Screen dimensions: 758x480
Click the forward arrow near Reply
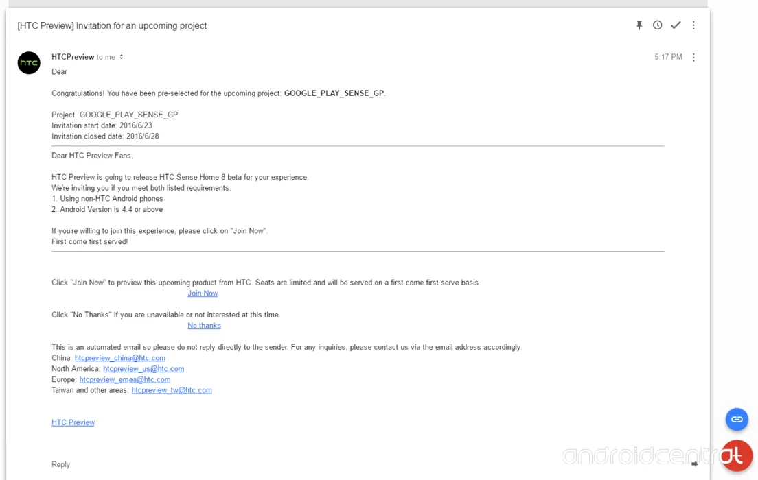point(694,464)
